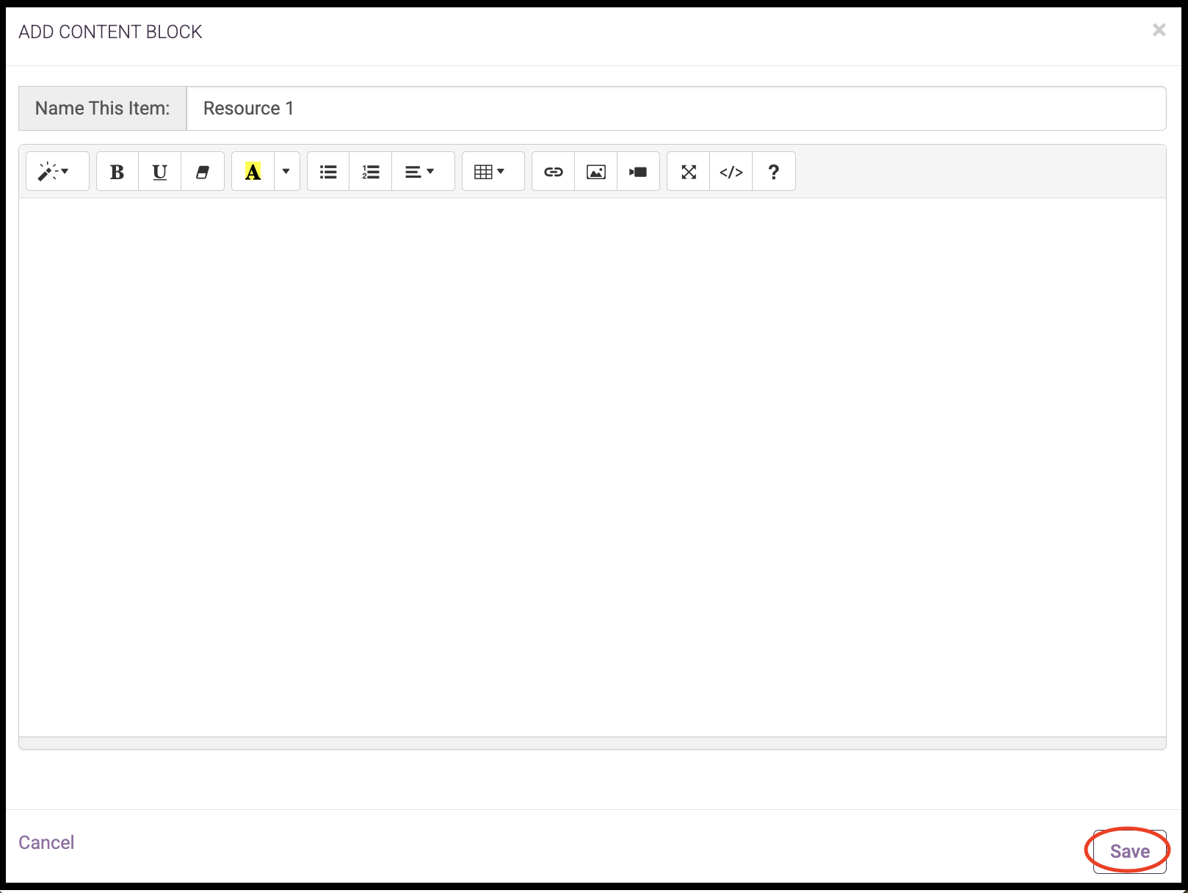1188x893 pixels.
Task: Grab the editor resize bar at bottom
Action: click(x=593, y=743)
